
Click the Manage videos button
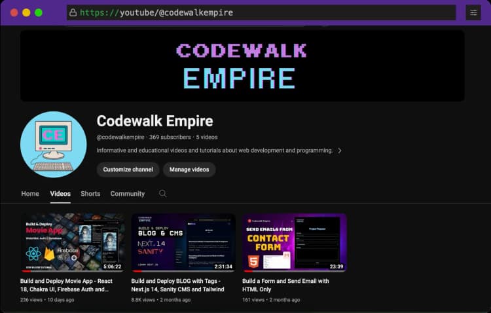coord(189,170)
